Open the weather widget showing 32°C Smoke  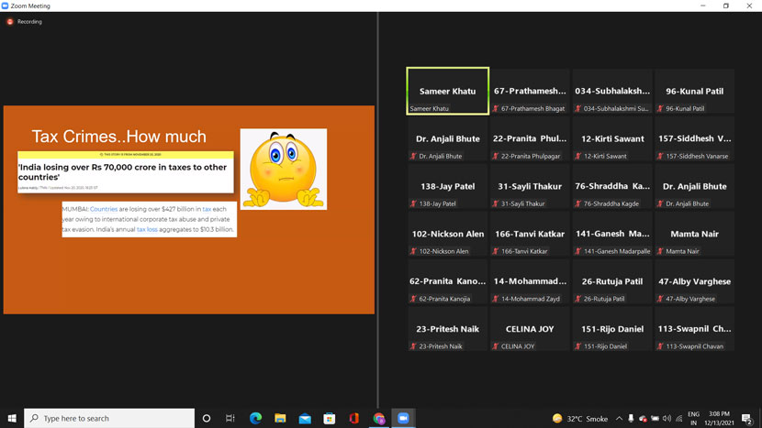tap(580, 419)
